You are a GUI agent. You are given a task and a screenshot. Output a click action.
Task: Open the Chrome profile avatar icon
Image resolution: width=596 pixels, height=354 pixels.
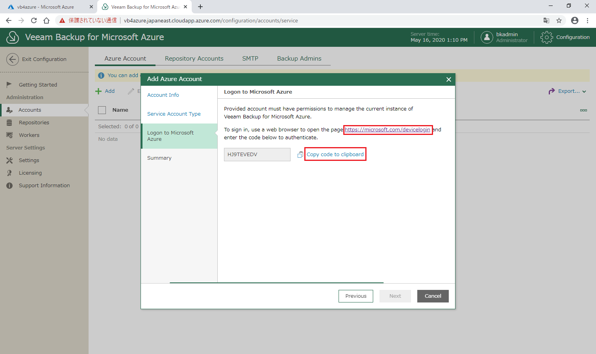coord(575,20)
